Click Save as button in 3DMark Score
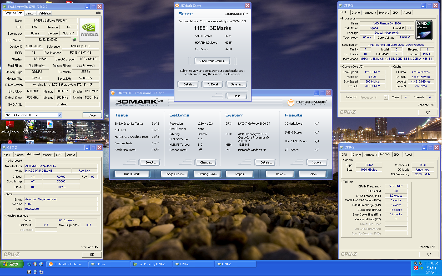 click(237, 84)
